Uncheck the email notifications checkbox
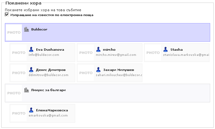This screenshot has width=215, height=129. (7, 15)
